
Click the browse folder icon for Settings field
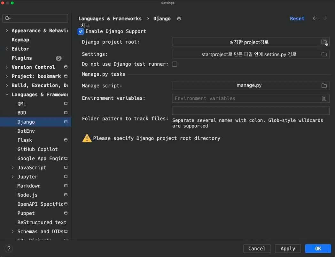[324, 54]
